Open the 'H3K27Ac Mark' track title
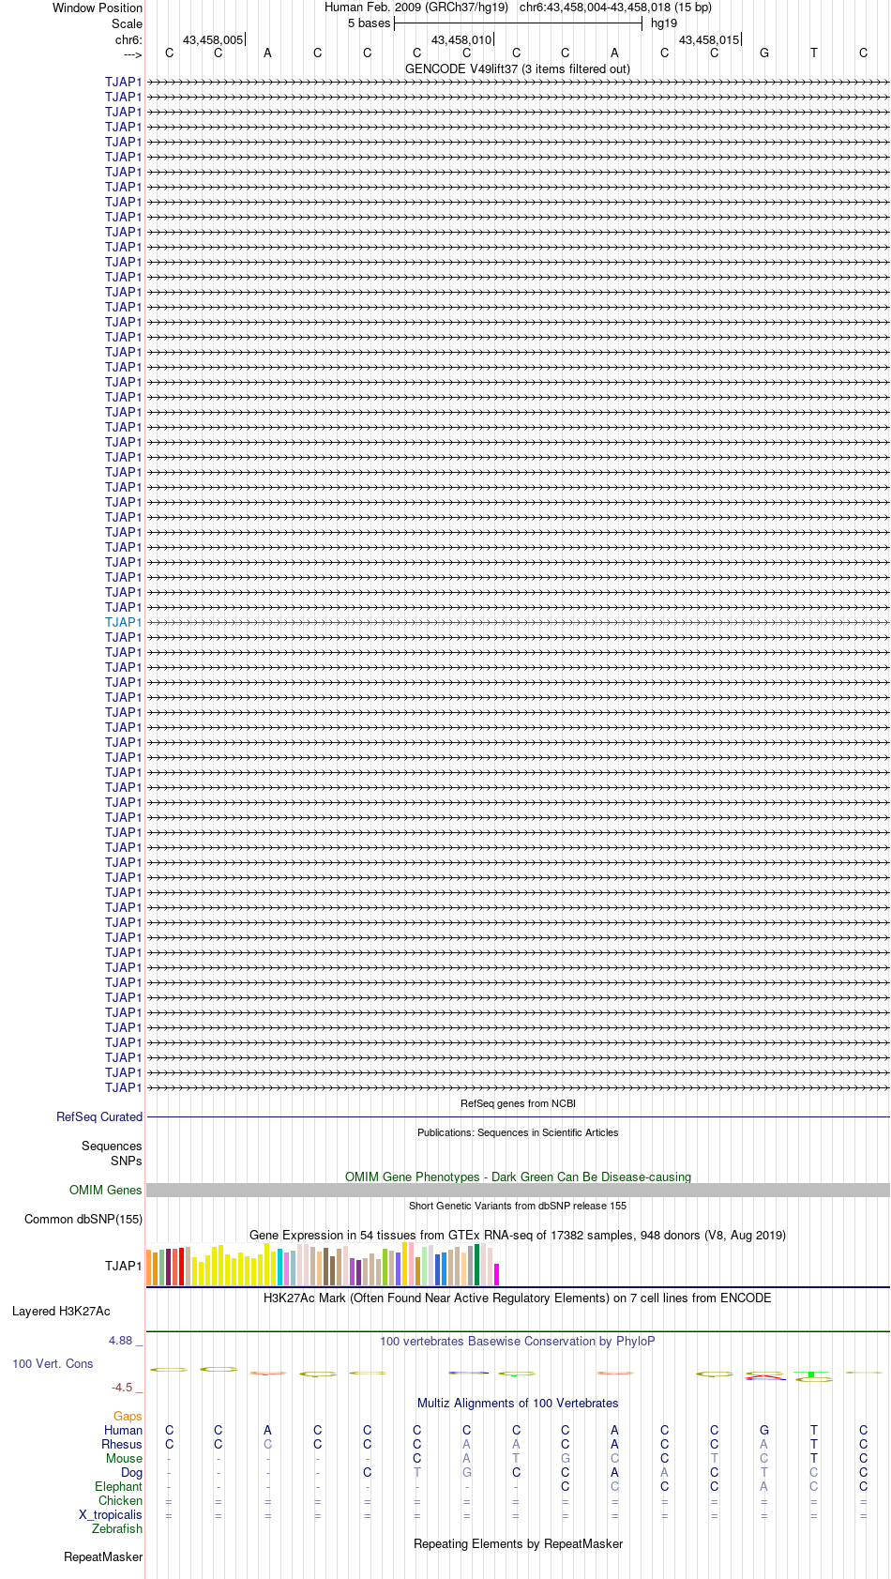891x1579 pixels. pyautogui.click(x=518, y=1298)
